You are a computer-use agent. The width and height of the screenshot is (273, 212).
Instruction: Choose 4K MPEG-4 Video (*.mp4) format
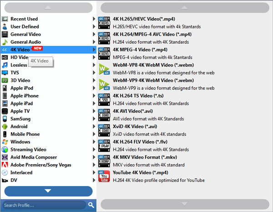coord(184,53)
